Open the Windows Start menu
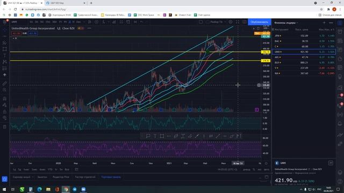344x193 pixels. click(x=4, y=189)
